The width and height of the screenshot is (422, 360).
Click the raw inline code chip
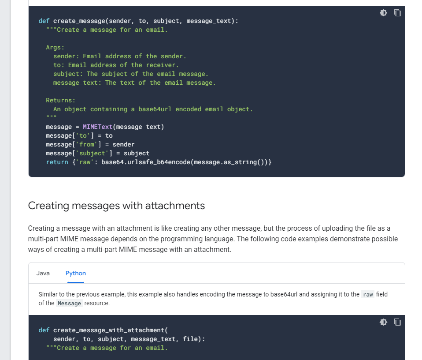[368, 294]
